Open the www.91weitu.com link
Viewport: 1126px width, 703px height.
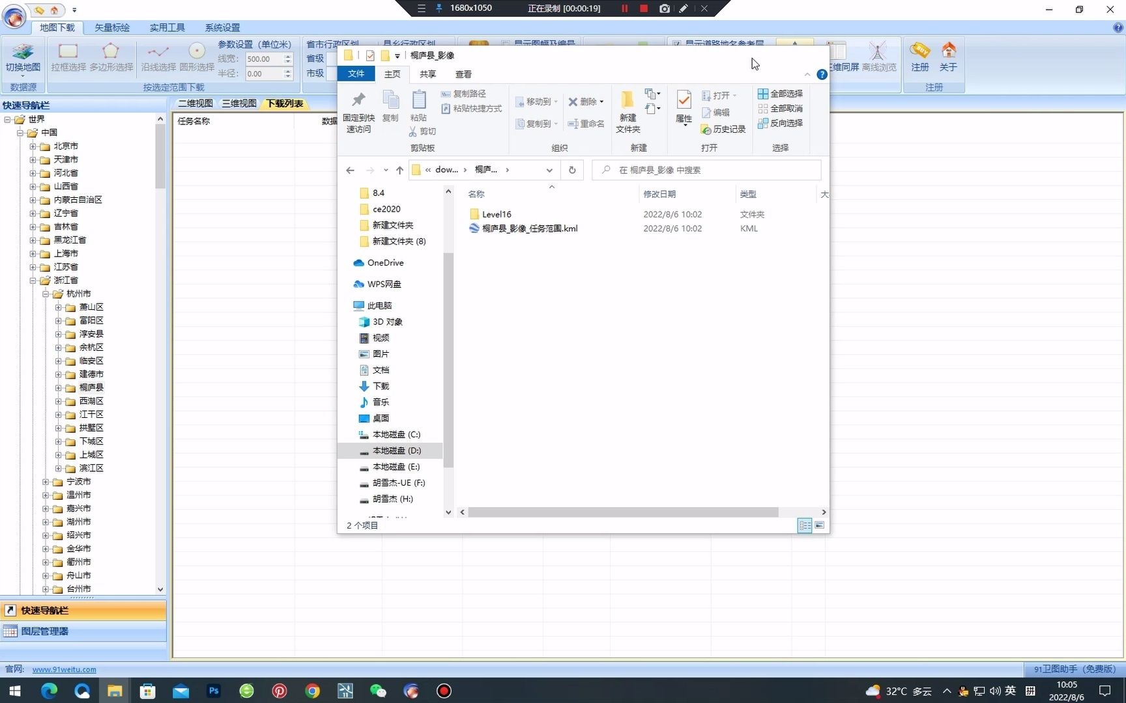pyautogui.click(x=65, y=669)
